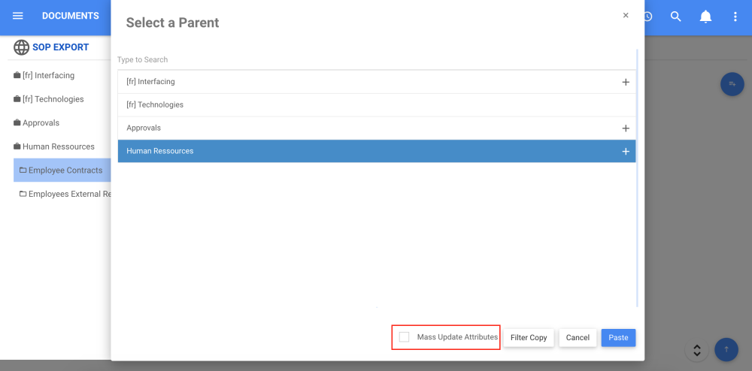Close the Select a Parent dialog
This screenshot has height=371, width=752.
626,15
